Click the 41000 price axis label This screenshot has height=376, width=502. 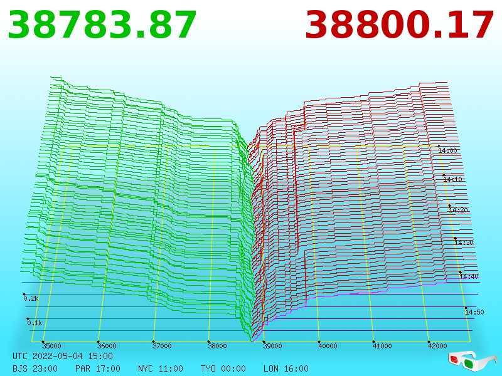point(382,346)
